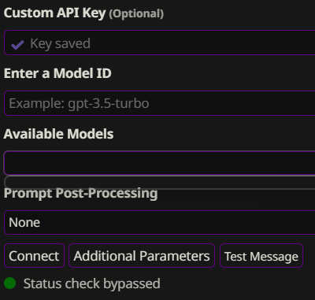The image size is (315, 300).
Task: Click the (Optional) label text
Action: (x=136, y=13)
